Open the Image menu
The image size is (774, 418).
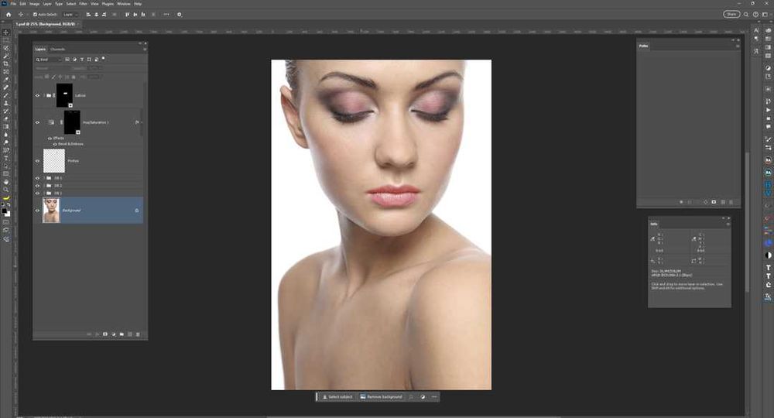click(35, 3)
